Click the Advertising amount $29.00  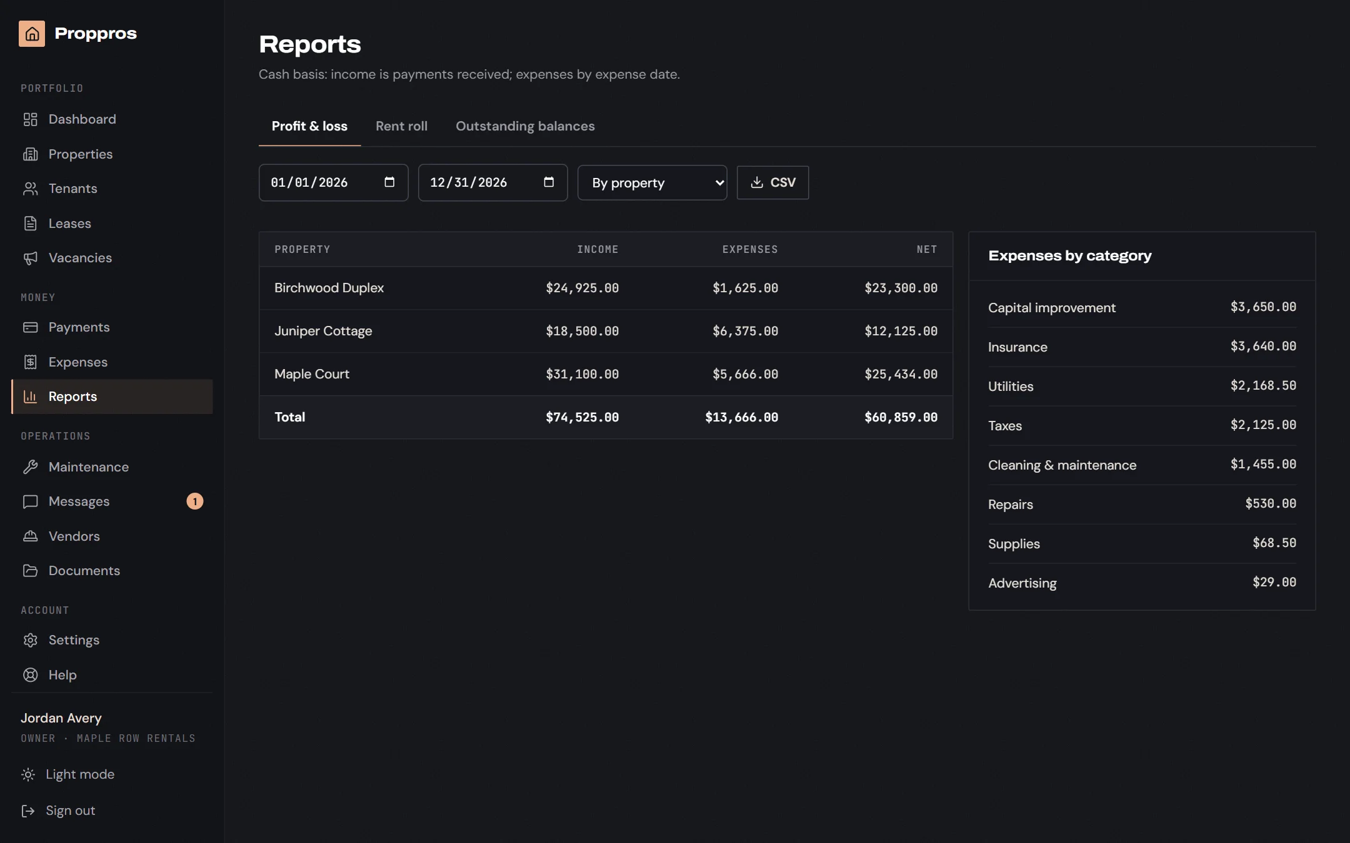[1274, 583]
